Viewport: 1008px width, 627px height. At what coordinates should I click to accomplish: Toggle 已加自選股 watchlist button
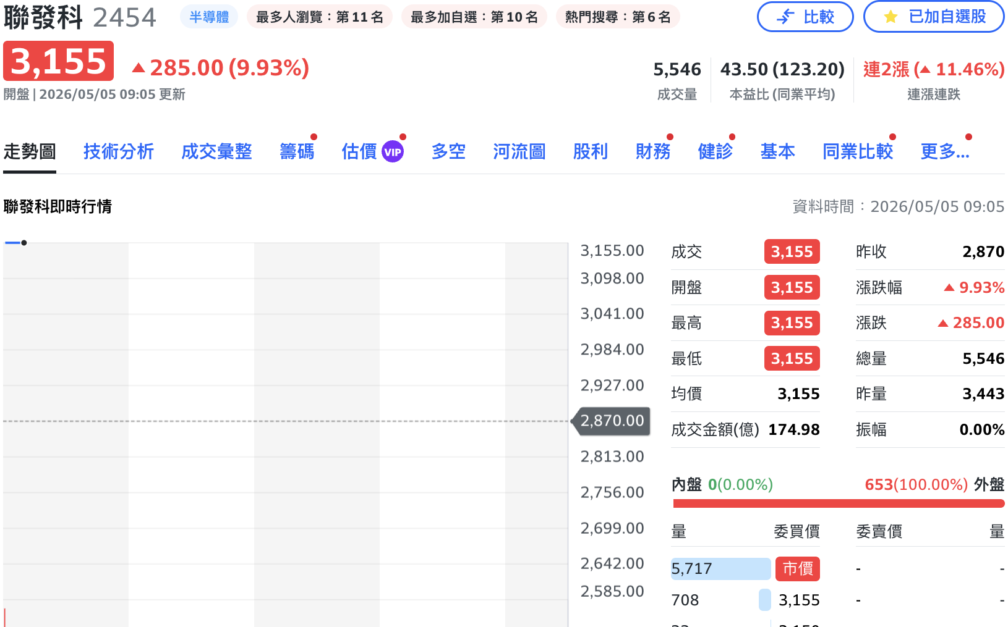pyautogui.click(x=934, y=17)
